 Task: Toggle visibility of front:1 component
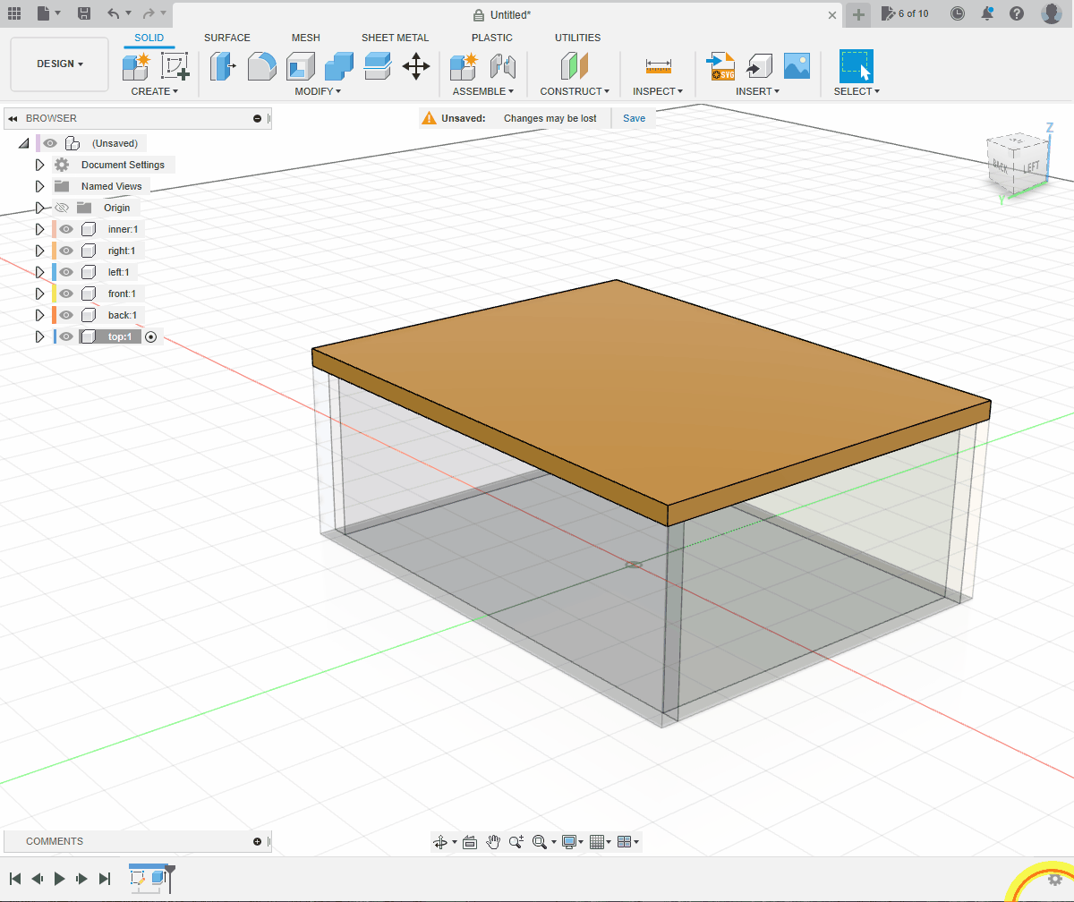point(66,294)
